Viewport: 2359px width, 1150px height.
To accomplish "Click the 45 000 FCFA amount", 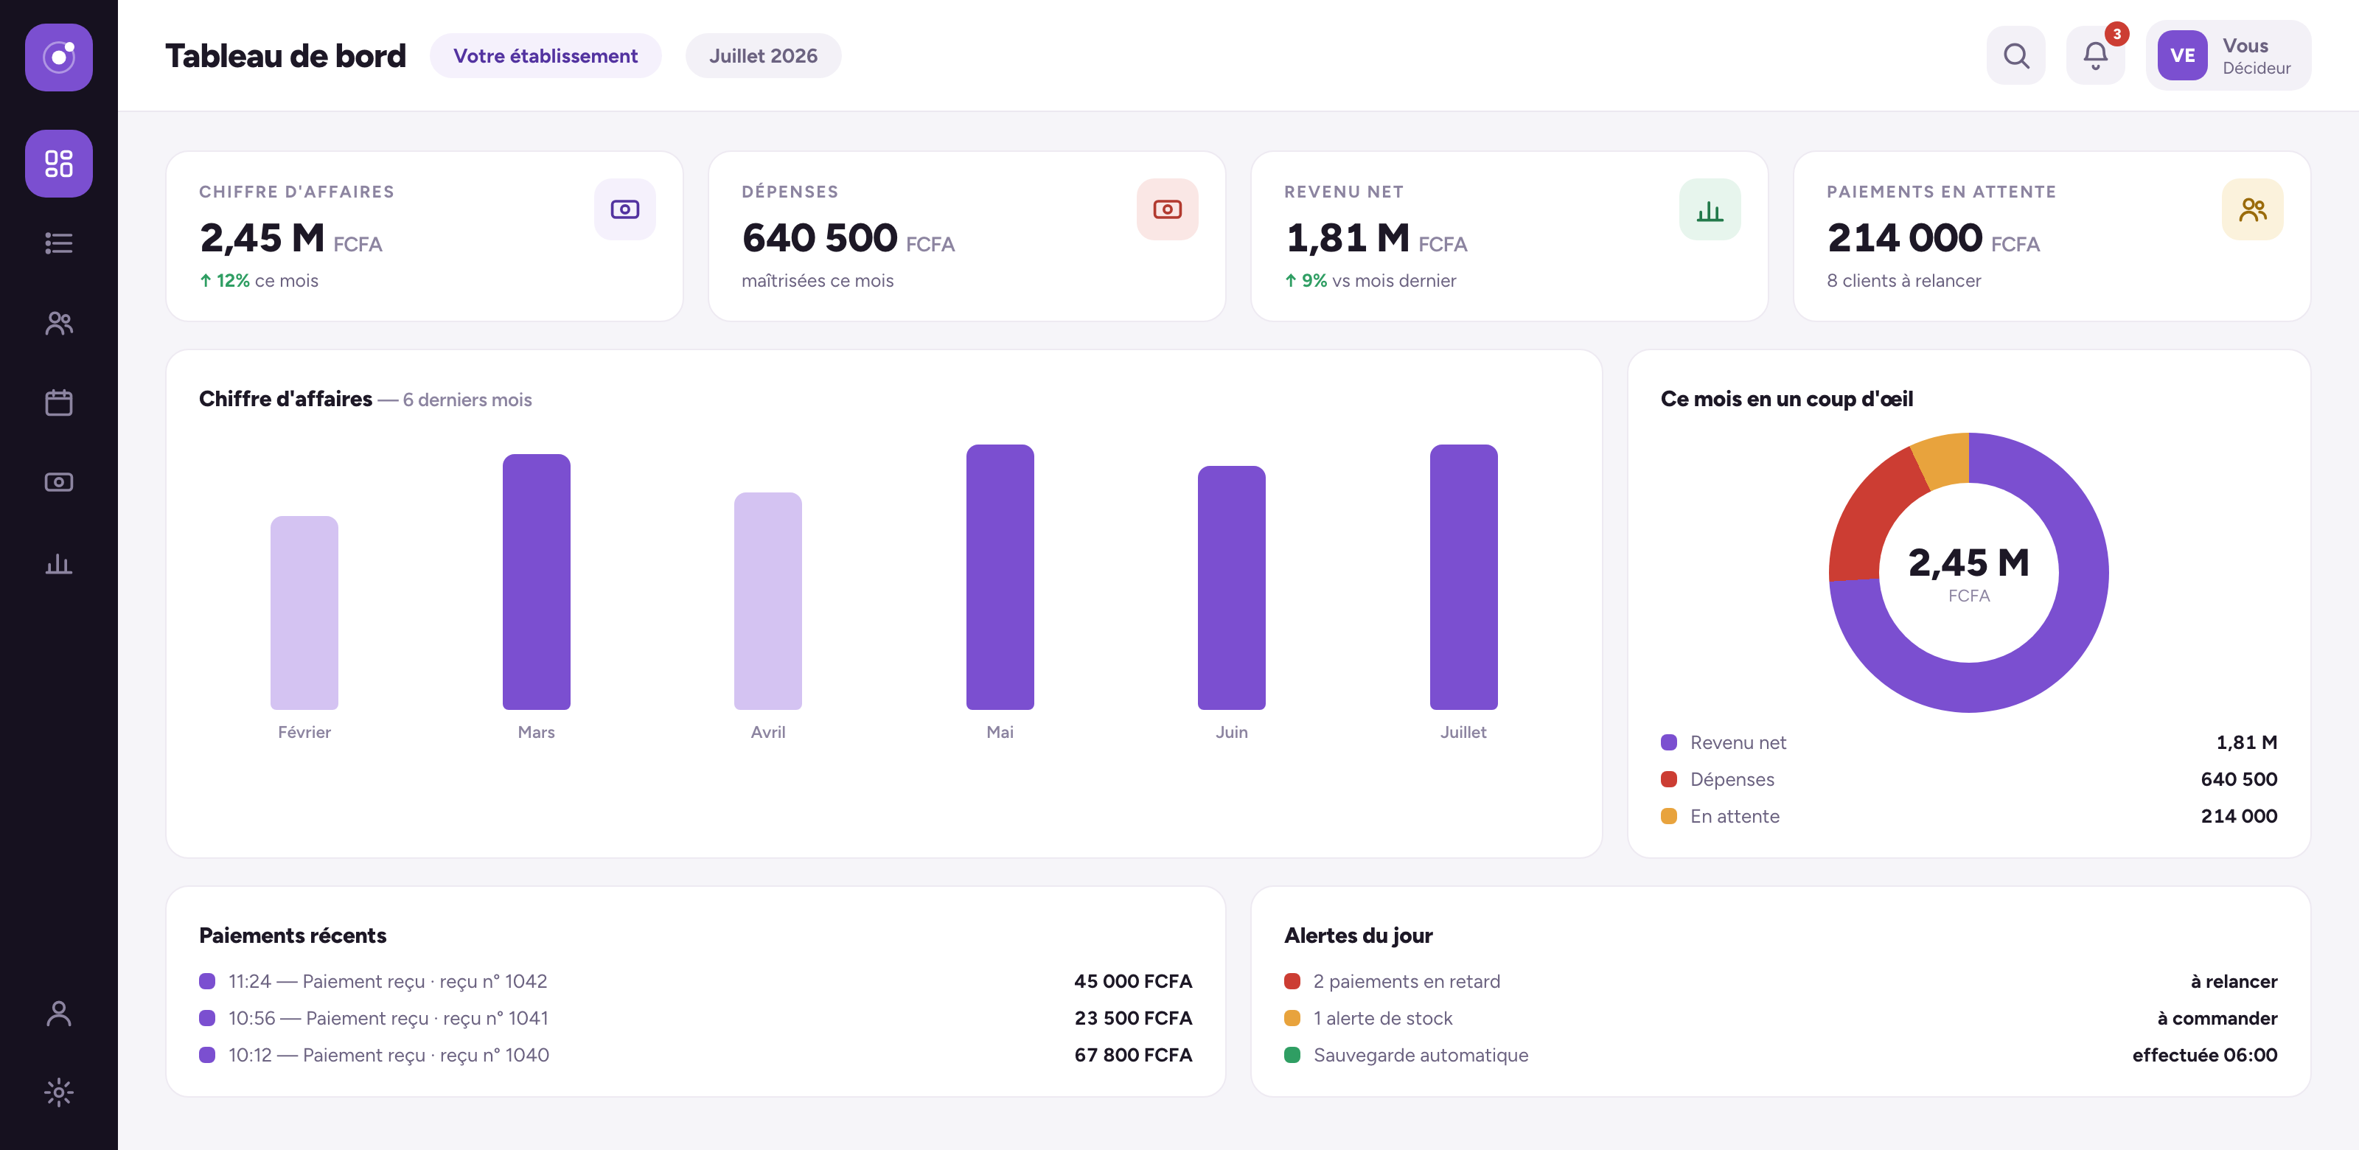I will pyautogui.click(x=1133, y=981).
